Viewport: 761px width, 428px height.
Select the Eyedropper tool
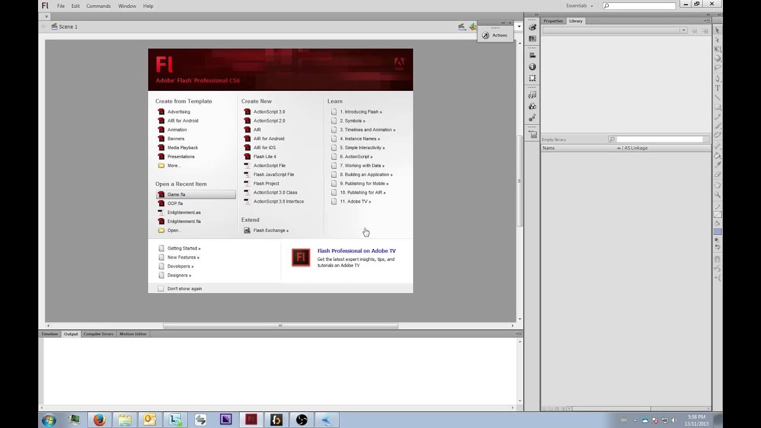(718, 164)
